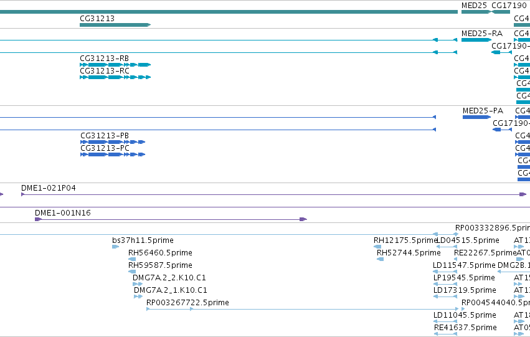Select the RP003332896.5prime label

click(x=493, y=228)
